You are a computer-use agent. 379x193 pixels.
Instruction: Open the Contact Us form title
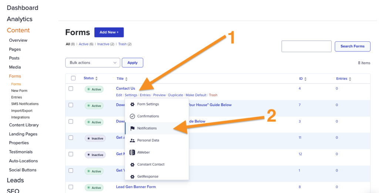125,88
